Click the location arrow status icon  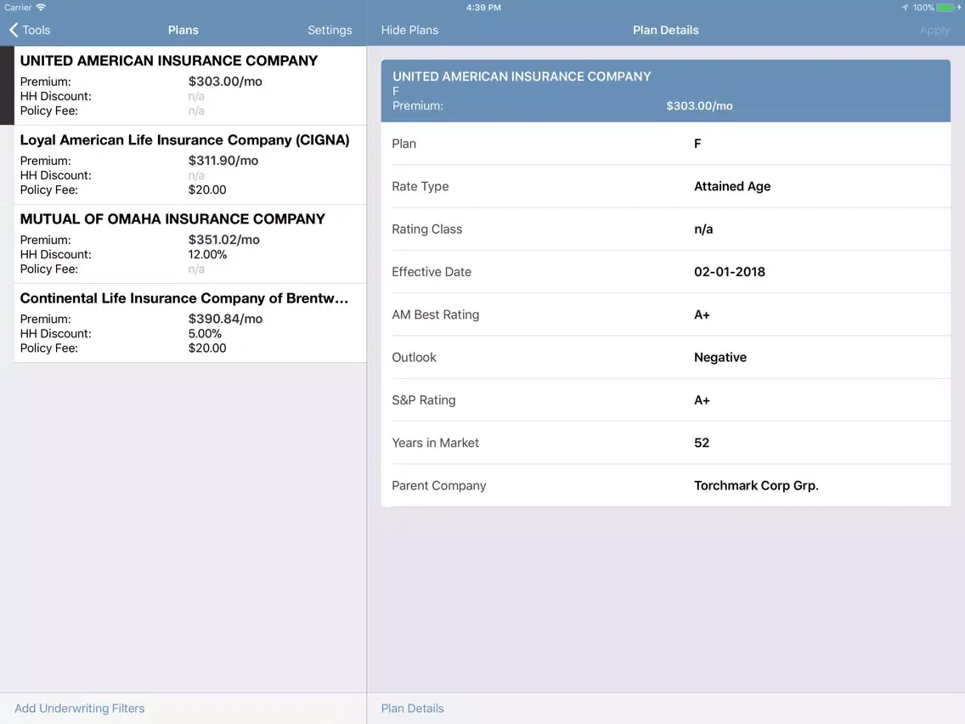click(905, 8)
